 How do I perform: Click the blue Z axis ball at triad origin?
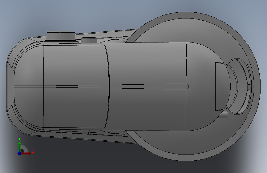click(x=19, y=153)
